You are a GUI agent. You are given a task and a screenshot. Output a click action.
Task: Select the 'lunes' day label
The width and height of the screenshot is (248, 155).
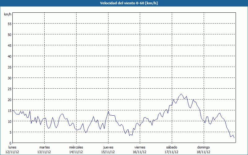pyautogui.click(x=12, y=147)
